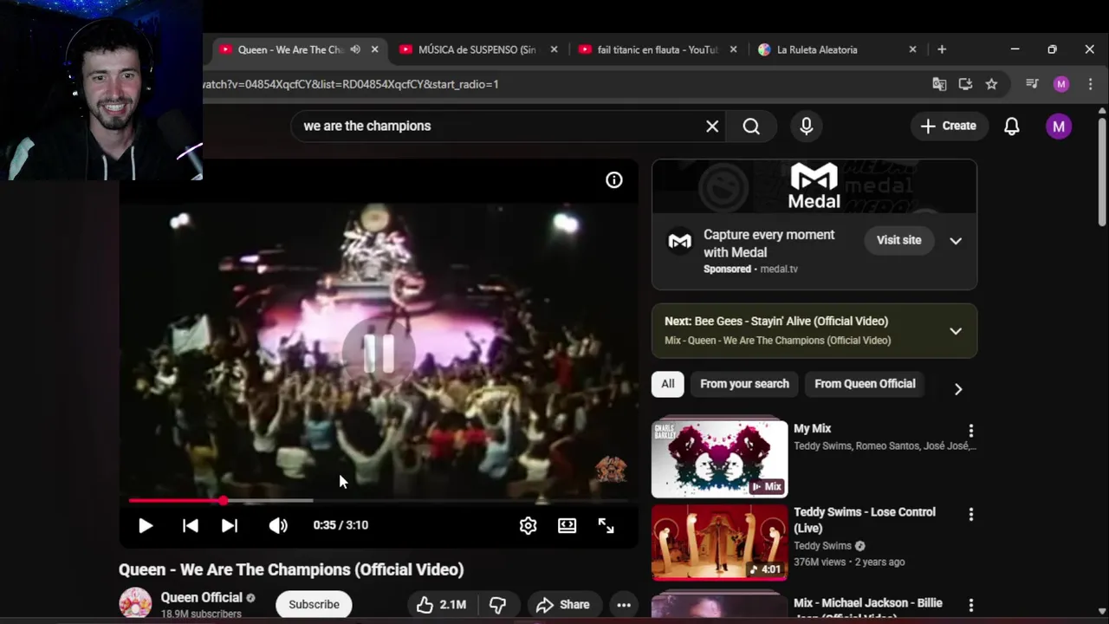Expand the Next: Bee Gees mix panel
This screenshot has width=1109, height=624.
point(956,331)
